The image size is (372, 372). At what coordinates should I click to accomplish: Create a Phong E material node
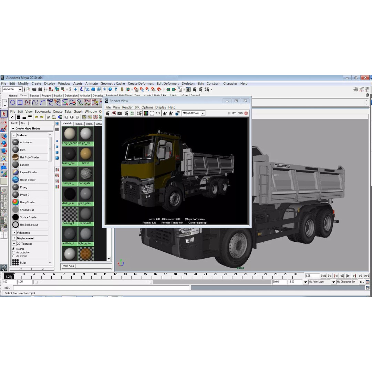point(30,195)
